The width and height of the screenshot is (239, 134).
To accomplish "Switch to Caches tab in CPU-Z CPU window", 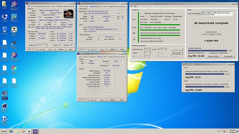I will point(34,6).
